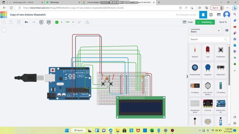Screen dimensions: 239x134
Task: Toggle components list view icon
Action: coord(227,31)
